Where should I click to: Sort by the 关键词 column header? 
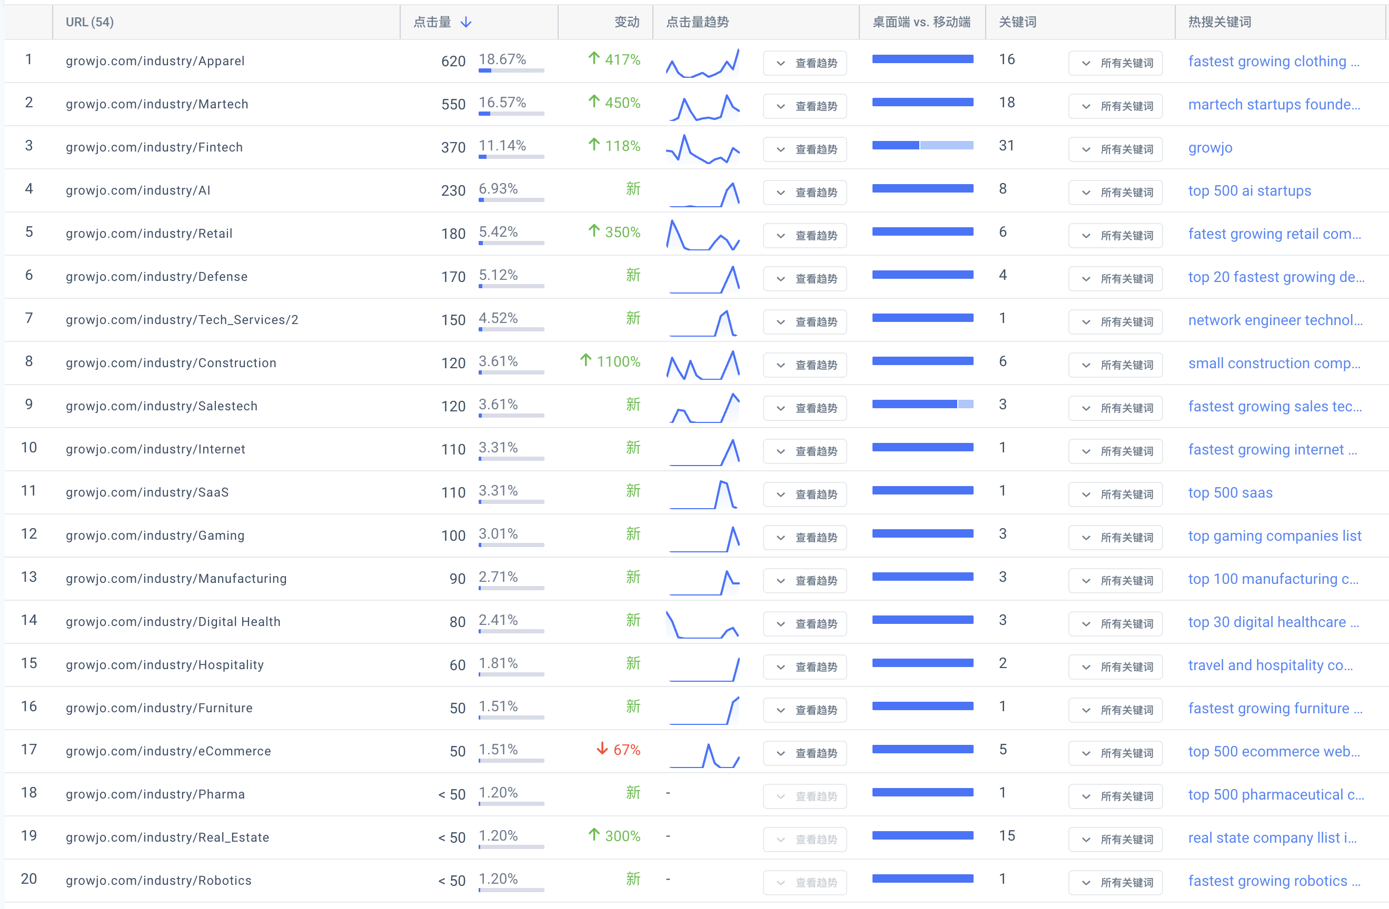pyautogui.click(x=1017, y=22)
